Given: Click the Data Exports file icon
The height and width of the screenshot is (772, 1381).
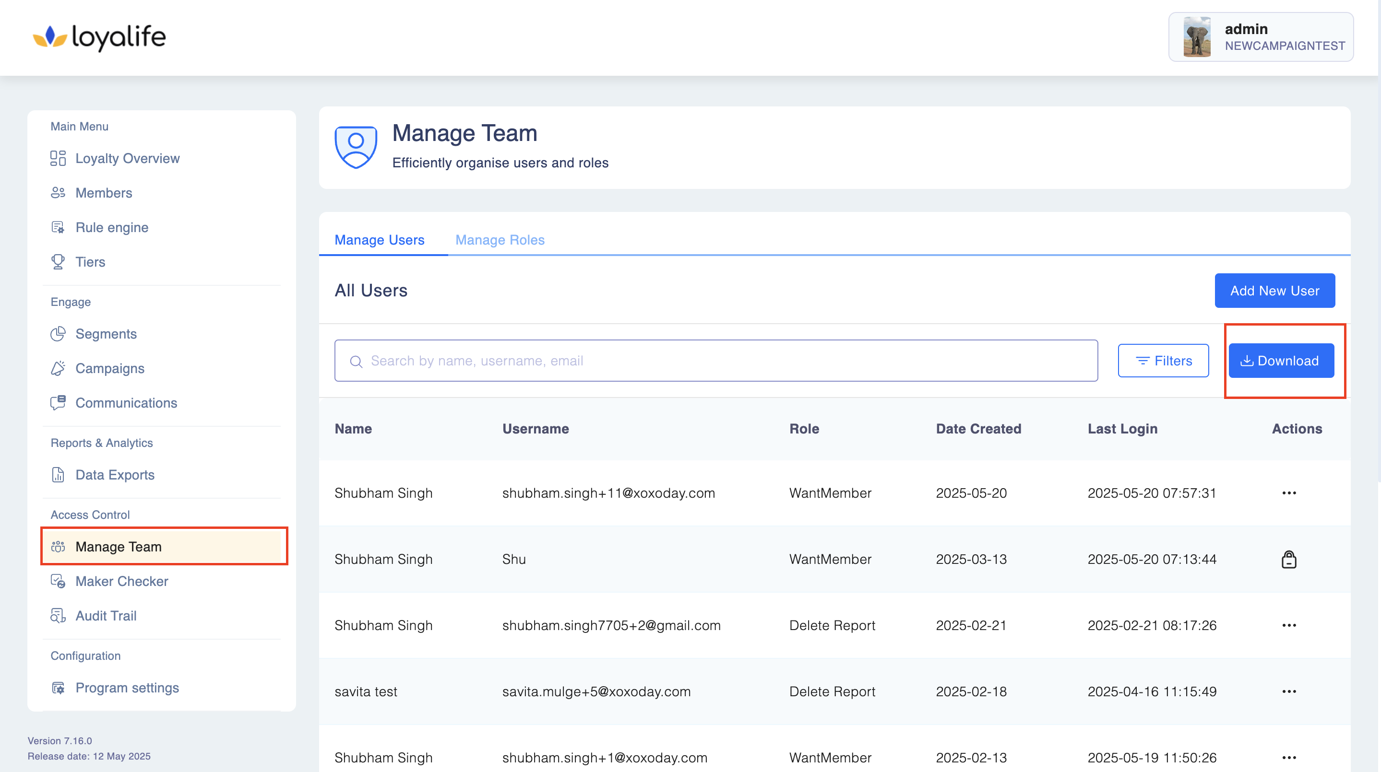Looking at the screenshot, I should pyautogui.click(x=58, y=475).
